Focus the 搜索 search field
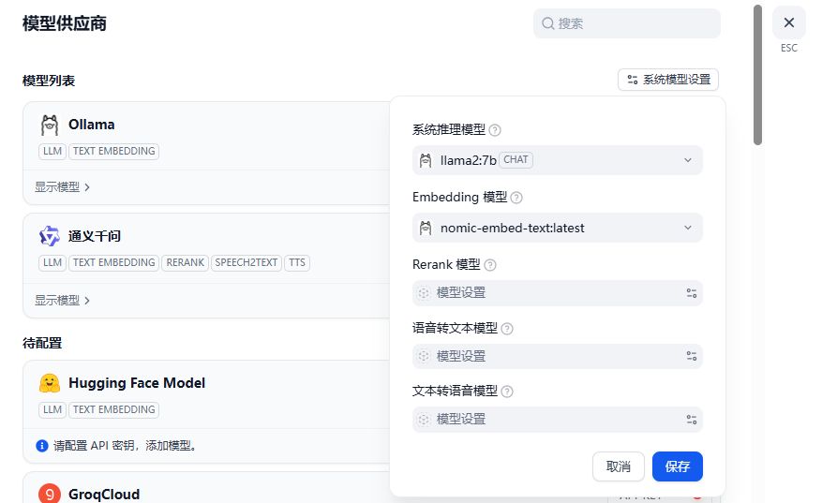Viewport: 822px width, 503px height. click(628, 23)
